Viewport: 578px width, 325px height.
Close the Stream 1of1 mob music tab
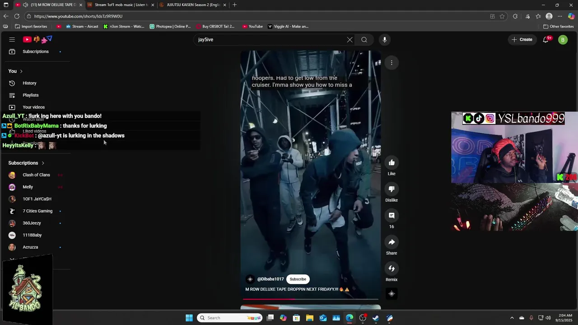[x=153, y=5]
